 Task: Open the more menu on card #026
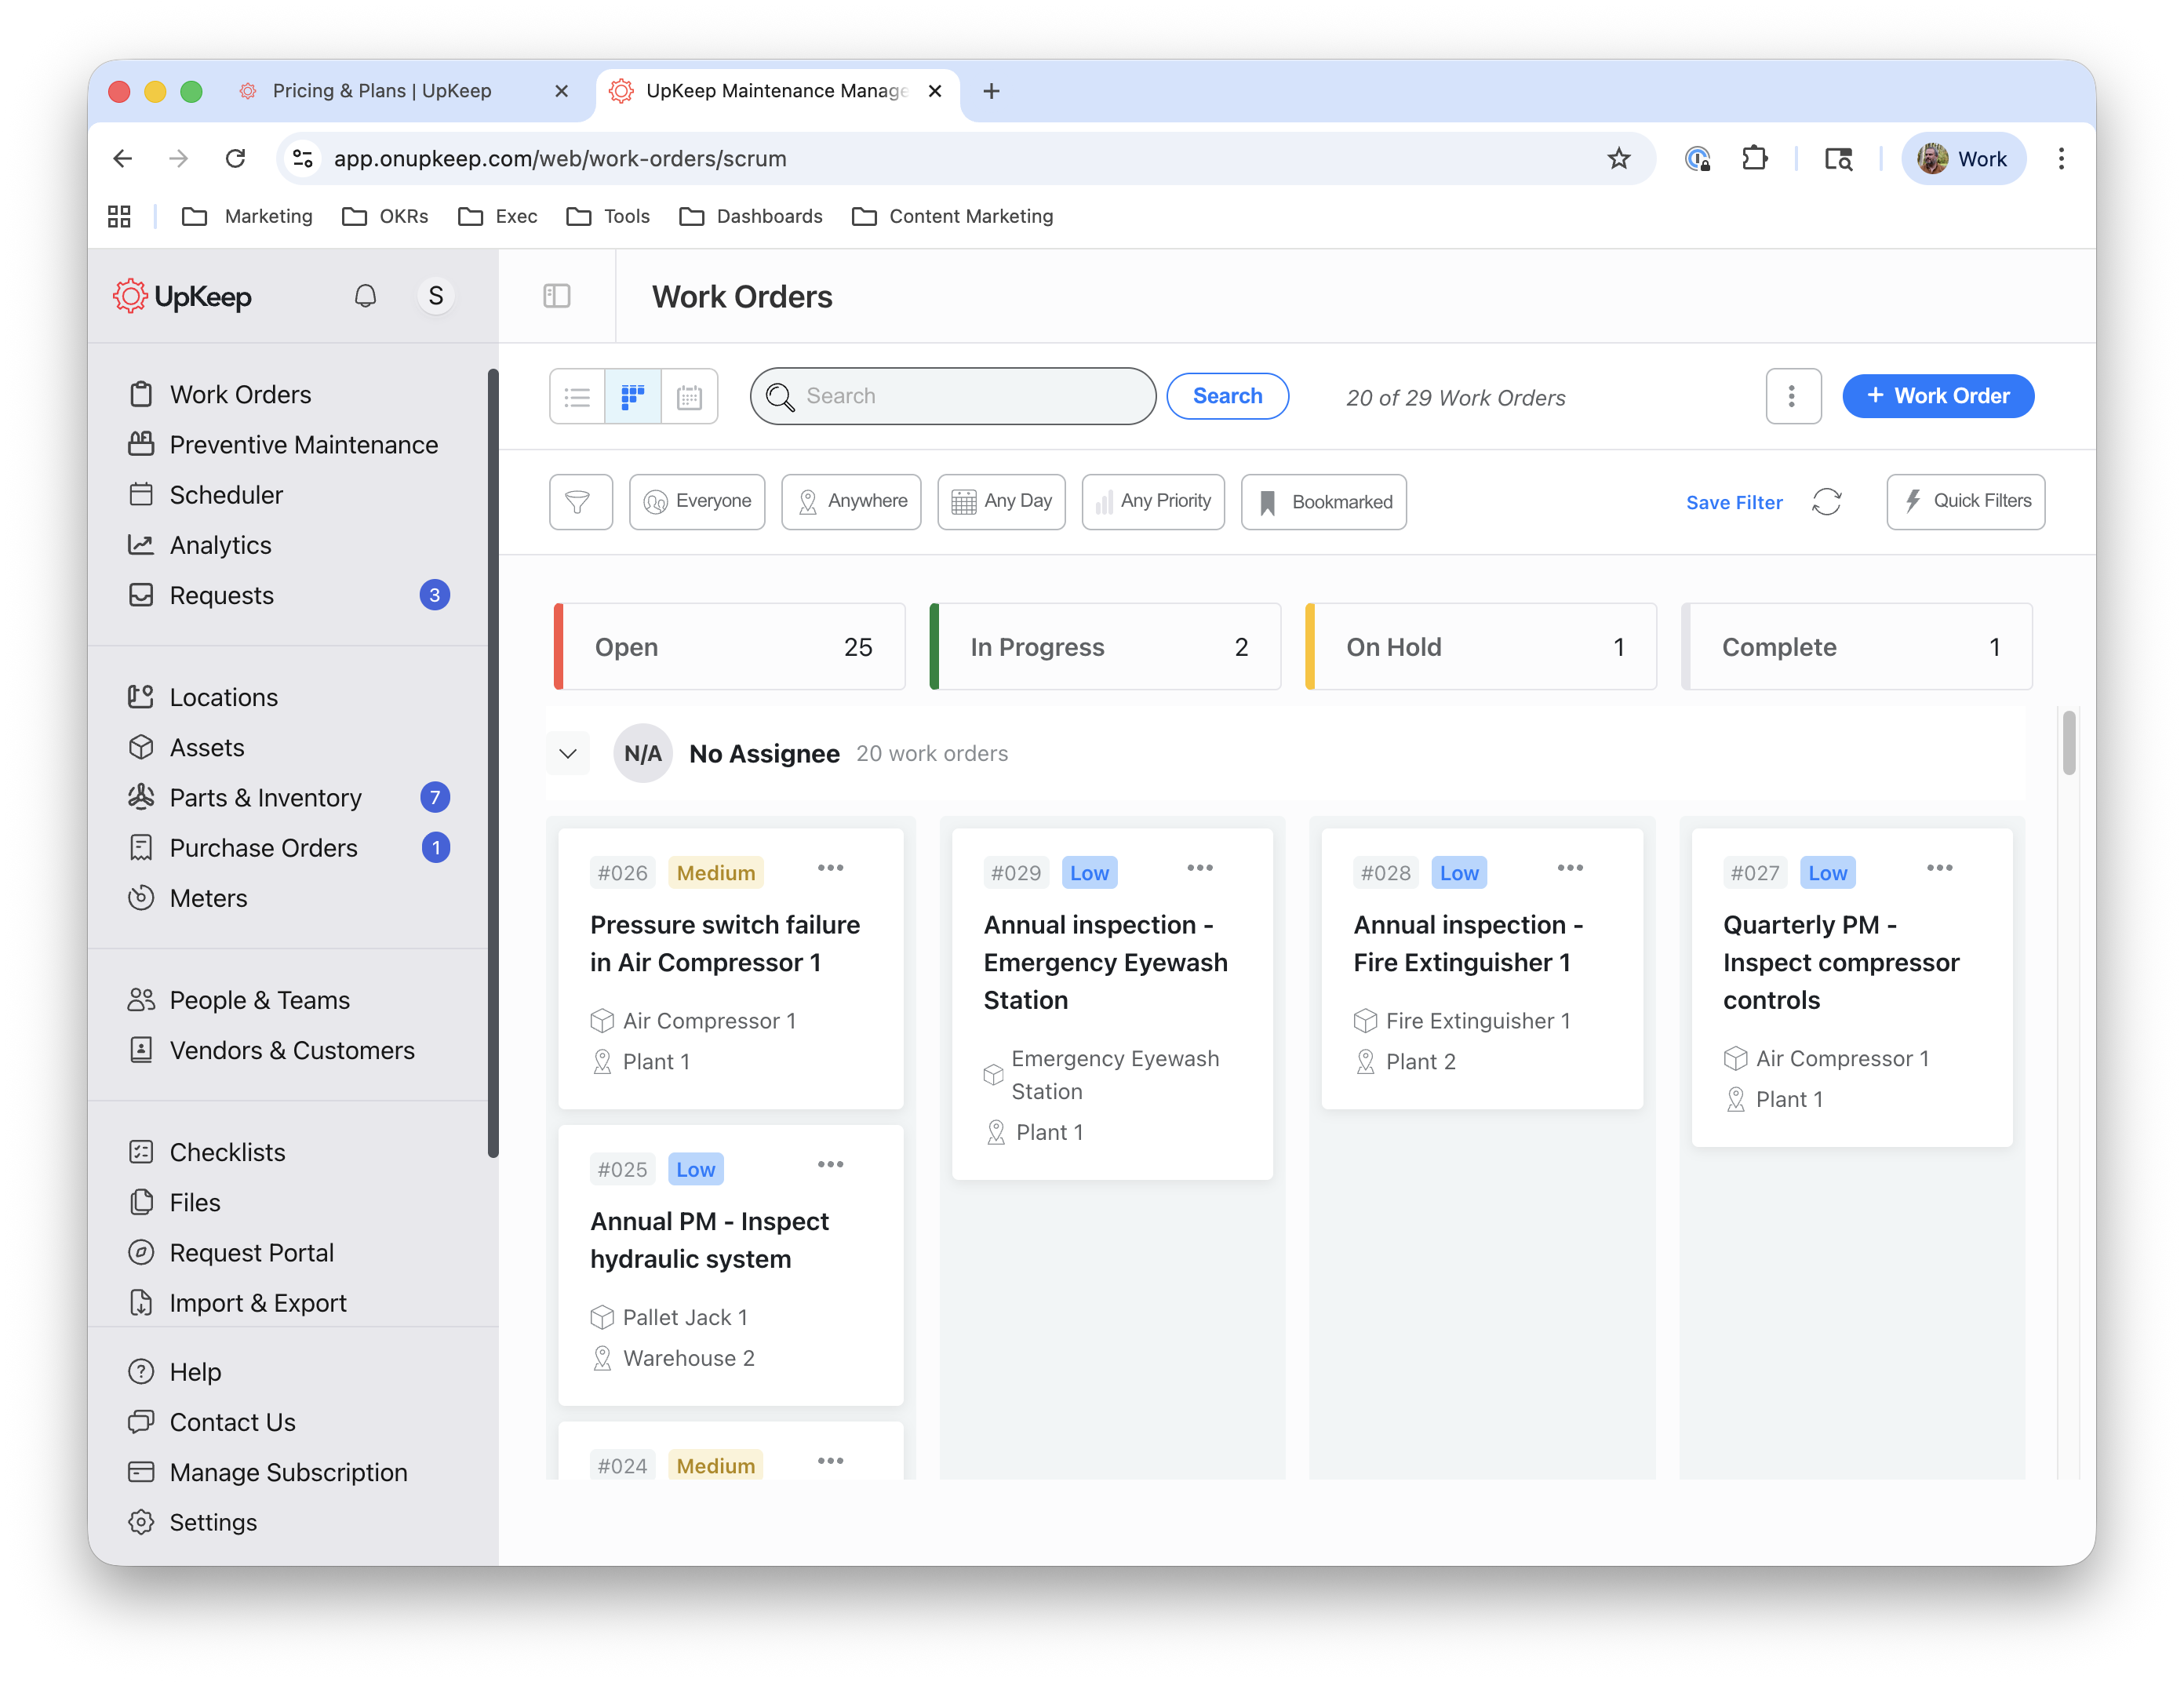coord(830,868)
